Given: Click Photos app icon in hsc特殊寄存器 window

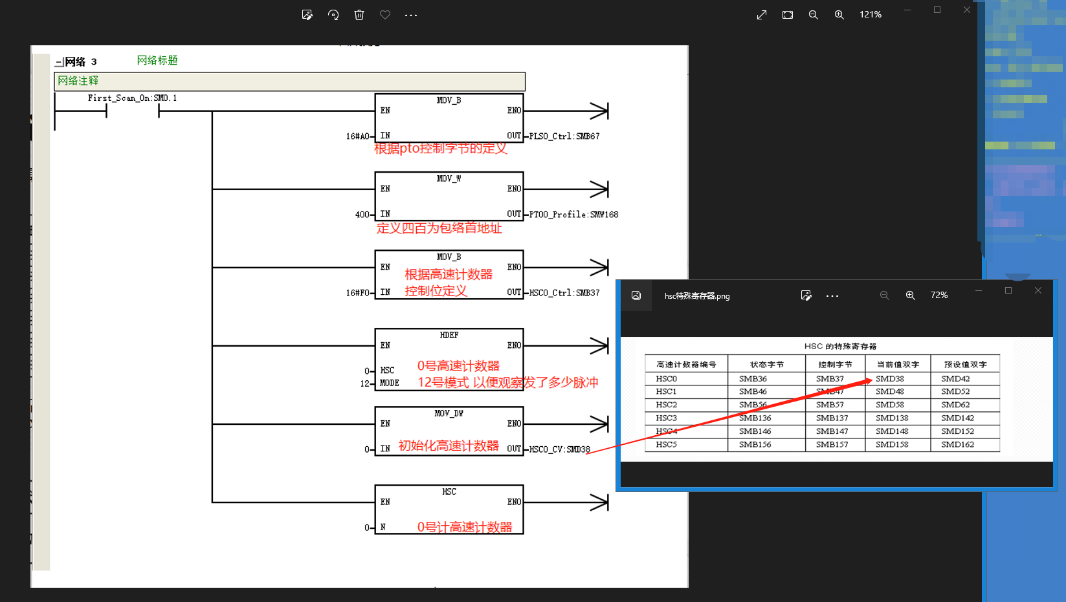Looking at the screenshot, I should coord(636,296).
